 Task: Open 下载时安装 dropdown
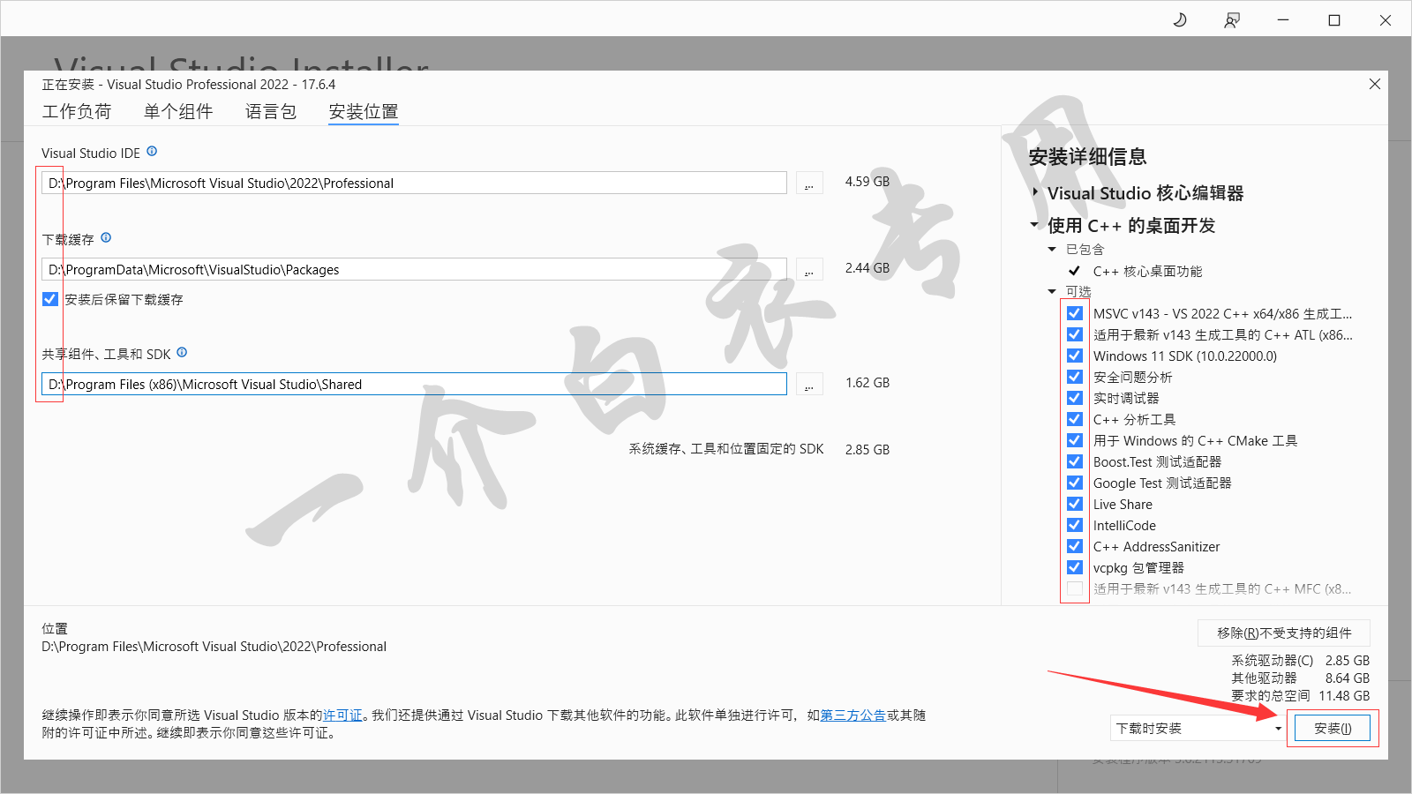[x=1198, y=728]
